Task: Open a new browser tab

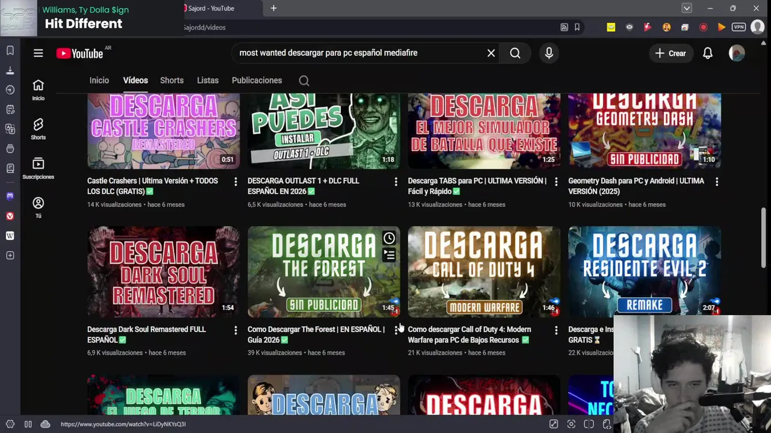Action: [273, 8]
